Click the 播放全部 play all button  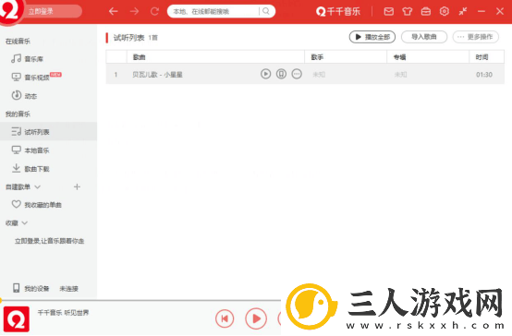[372, 37]
